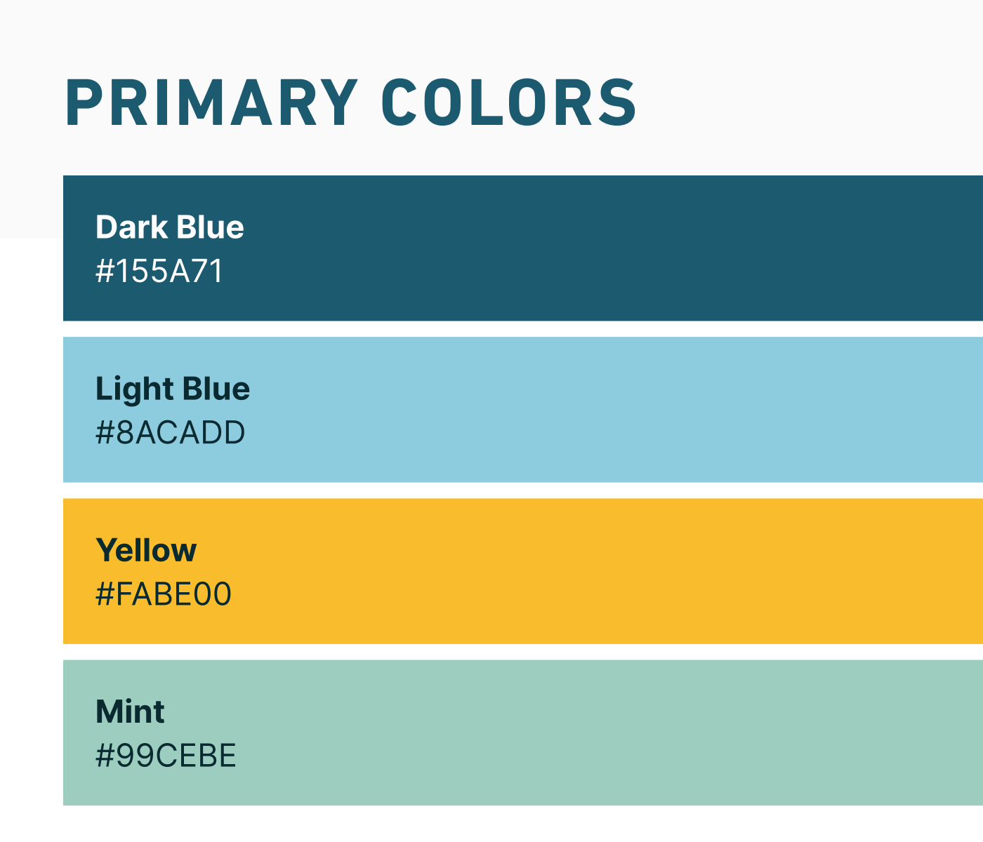Select the #8ACADD hex code
Image resolution: width=983 pixels, height=842 pixels.
pyautogui.click(x=171, y=433)
